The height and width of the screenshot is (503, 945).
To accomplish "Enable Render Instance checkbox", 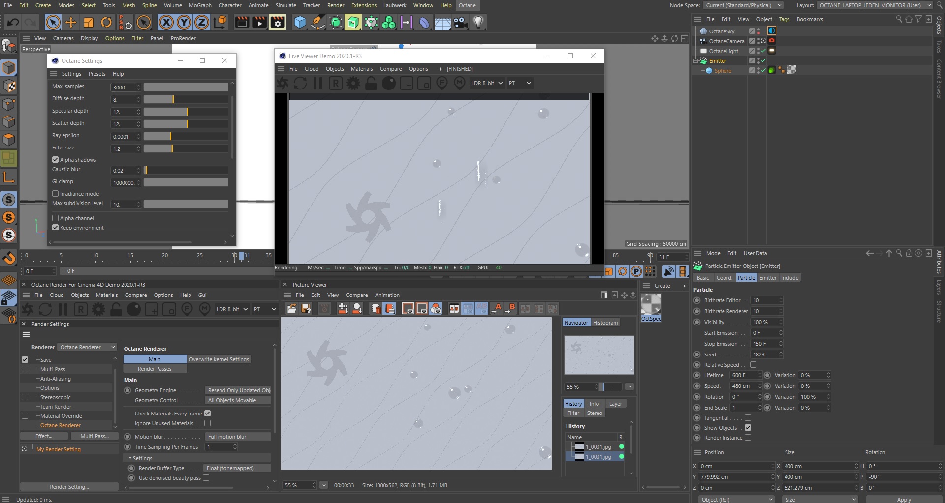I will [x=748, y=438].
